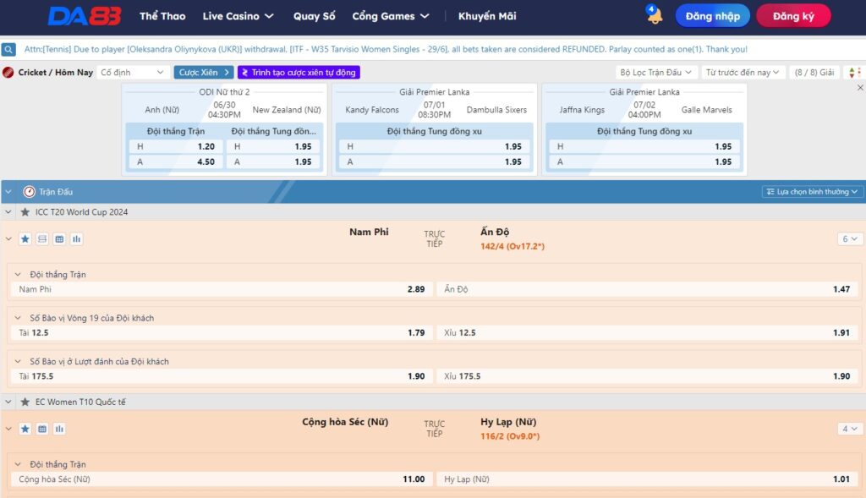Click the Đăng ký button
This screenshot has height=498, width=866.
pyautogui.click(x=793, y=16)
